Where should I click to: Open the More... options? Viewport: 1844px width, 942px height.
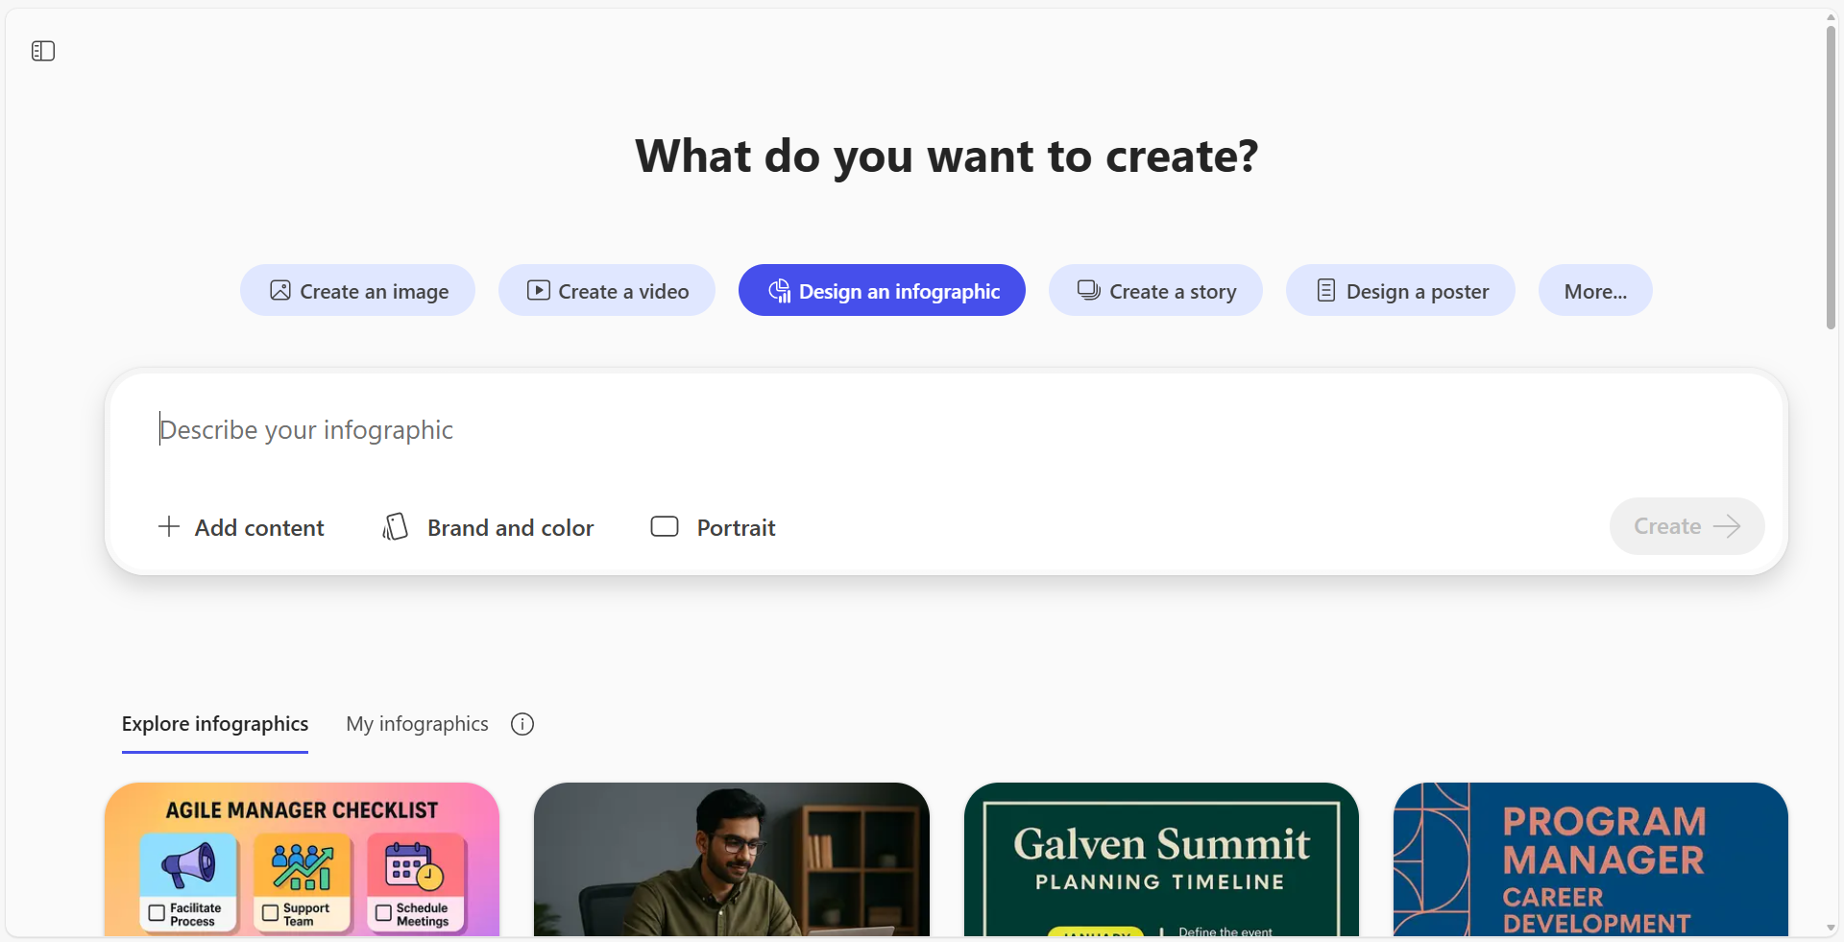[x=1595, y=291]
